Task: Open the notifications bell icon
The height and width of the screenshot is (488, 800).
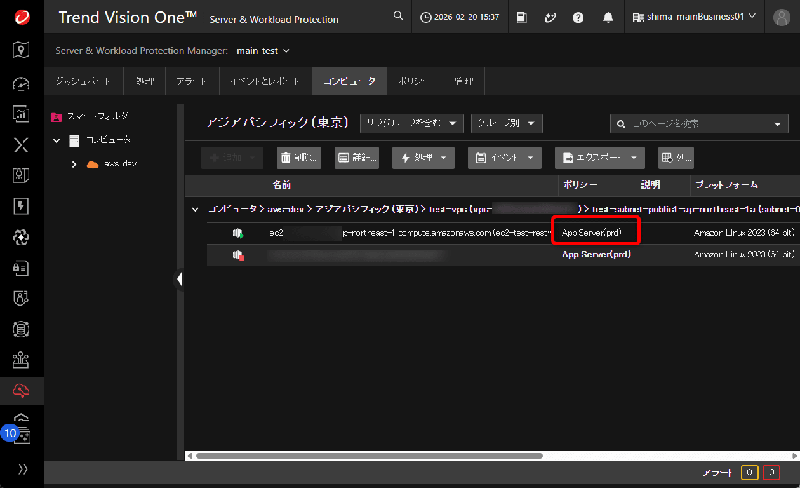Action: 608,17
